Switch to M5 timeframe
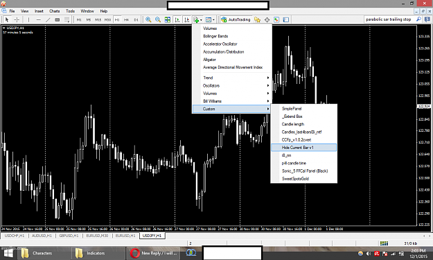 (x=89, y=19)
